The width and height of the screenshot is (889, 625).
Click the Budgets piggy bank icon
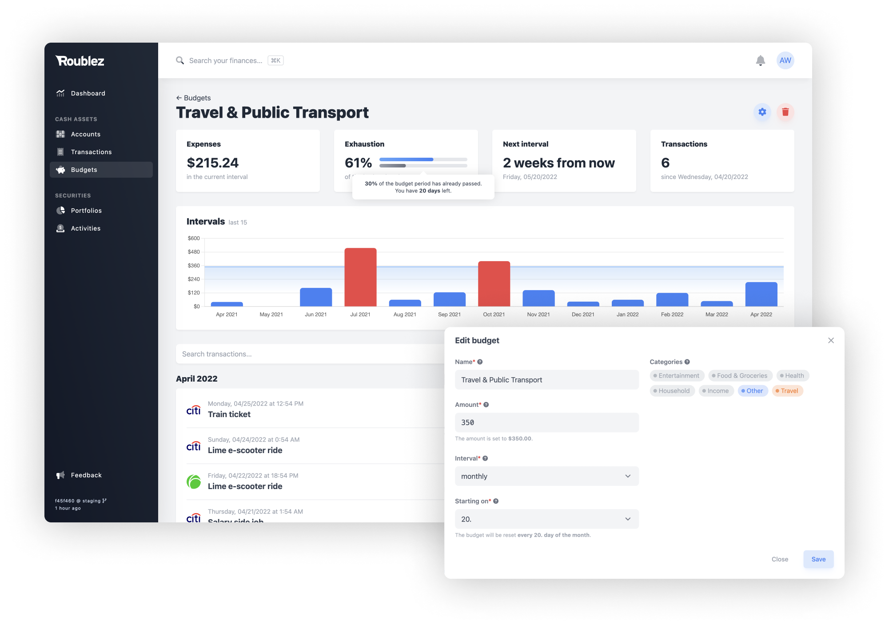coord(60,170)
